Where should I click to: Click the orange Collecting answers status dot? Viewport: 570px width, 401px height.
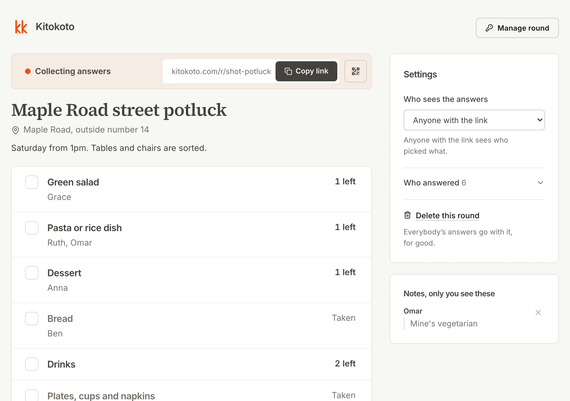coord(28,71)
